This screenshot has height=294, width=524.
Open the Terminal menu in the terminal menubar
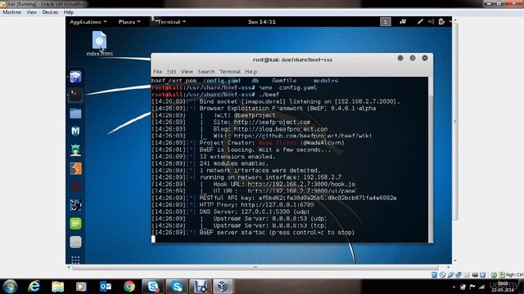[x=230, y=72]
